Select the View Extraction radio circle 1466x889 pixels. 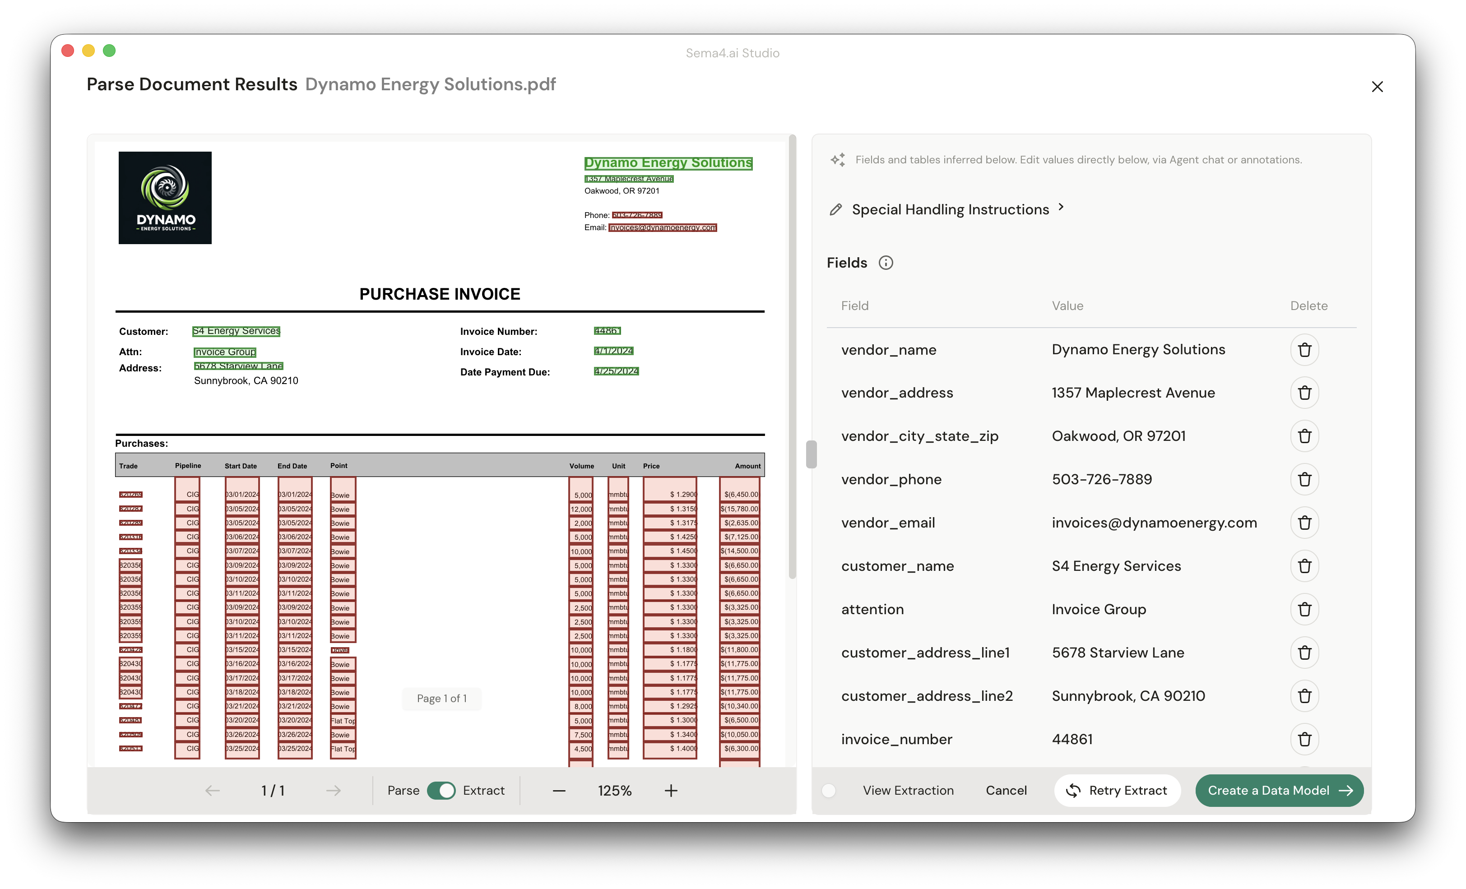(x=830, y=790)
